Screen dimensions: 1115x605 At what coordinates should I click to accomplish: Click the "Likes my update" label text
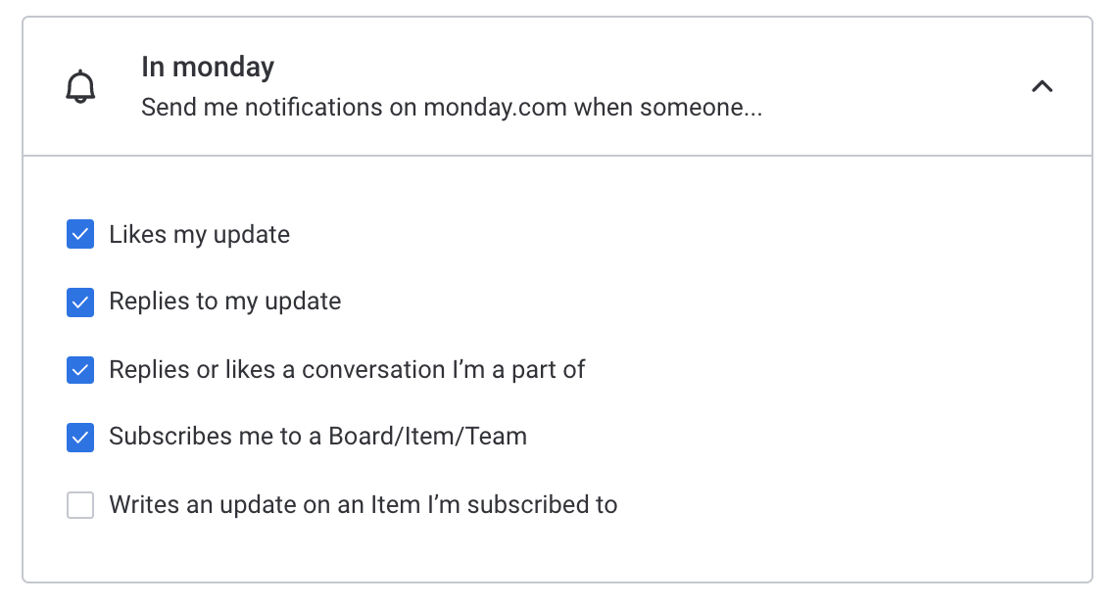click(x=199, y=235)
